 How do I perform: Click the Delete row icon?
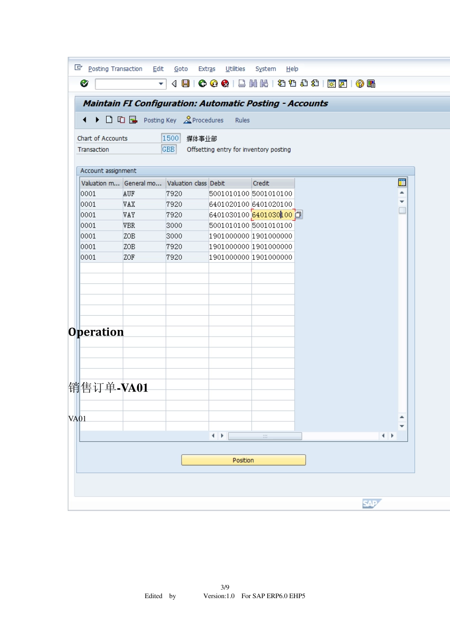pyautogui.click(x=133, y=119)
